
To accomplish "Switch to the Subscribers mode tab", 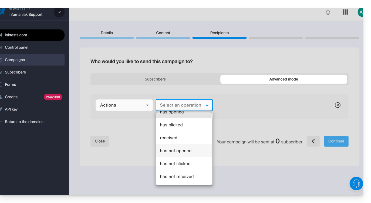I will (x=155, y=79).
